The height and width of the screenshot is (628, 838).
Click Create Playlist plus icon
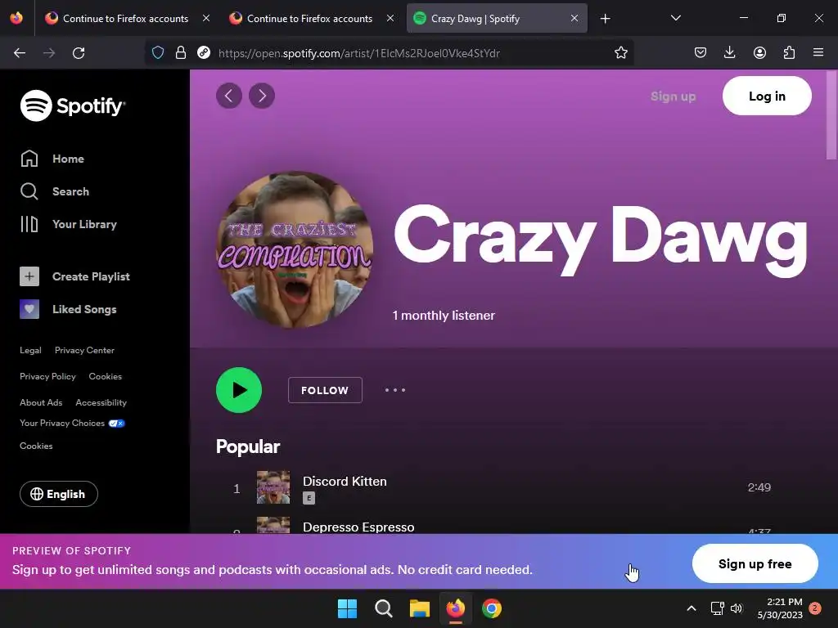coord(29,276)
